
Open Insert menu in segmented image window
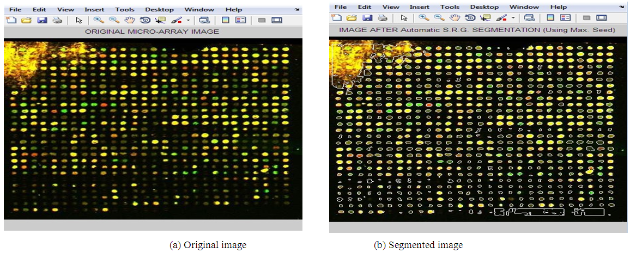point(419,7)
